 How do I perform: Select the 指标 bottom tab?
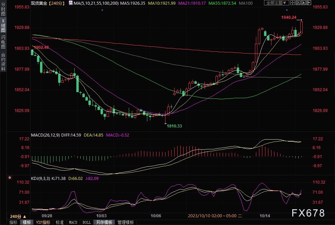pos(13,222)
